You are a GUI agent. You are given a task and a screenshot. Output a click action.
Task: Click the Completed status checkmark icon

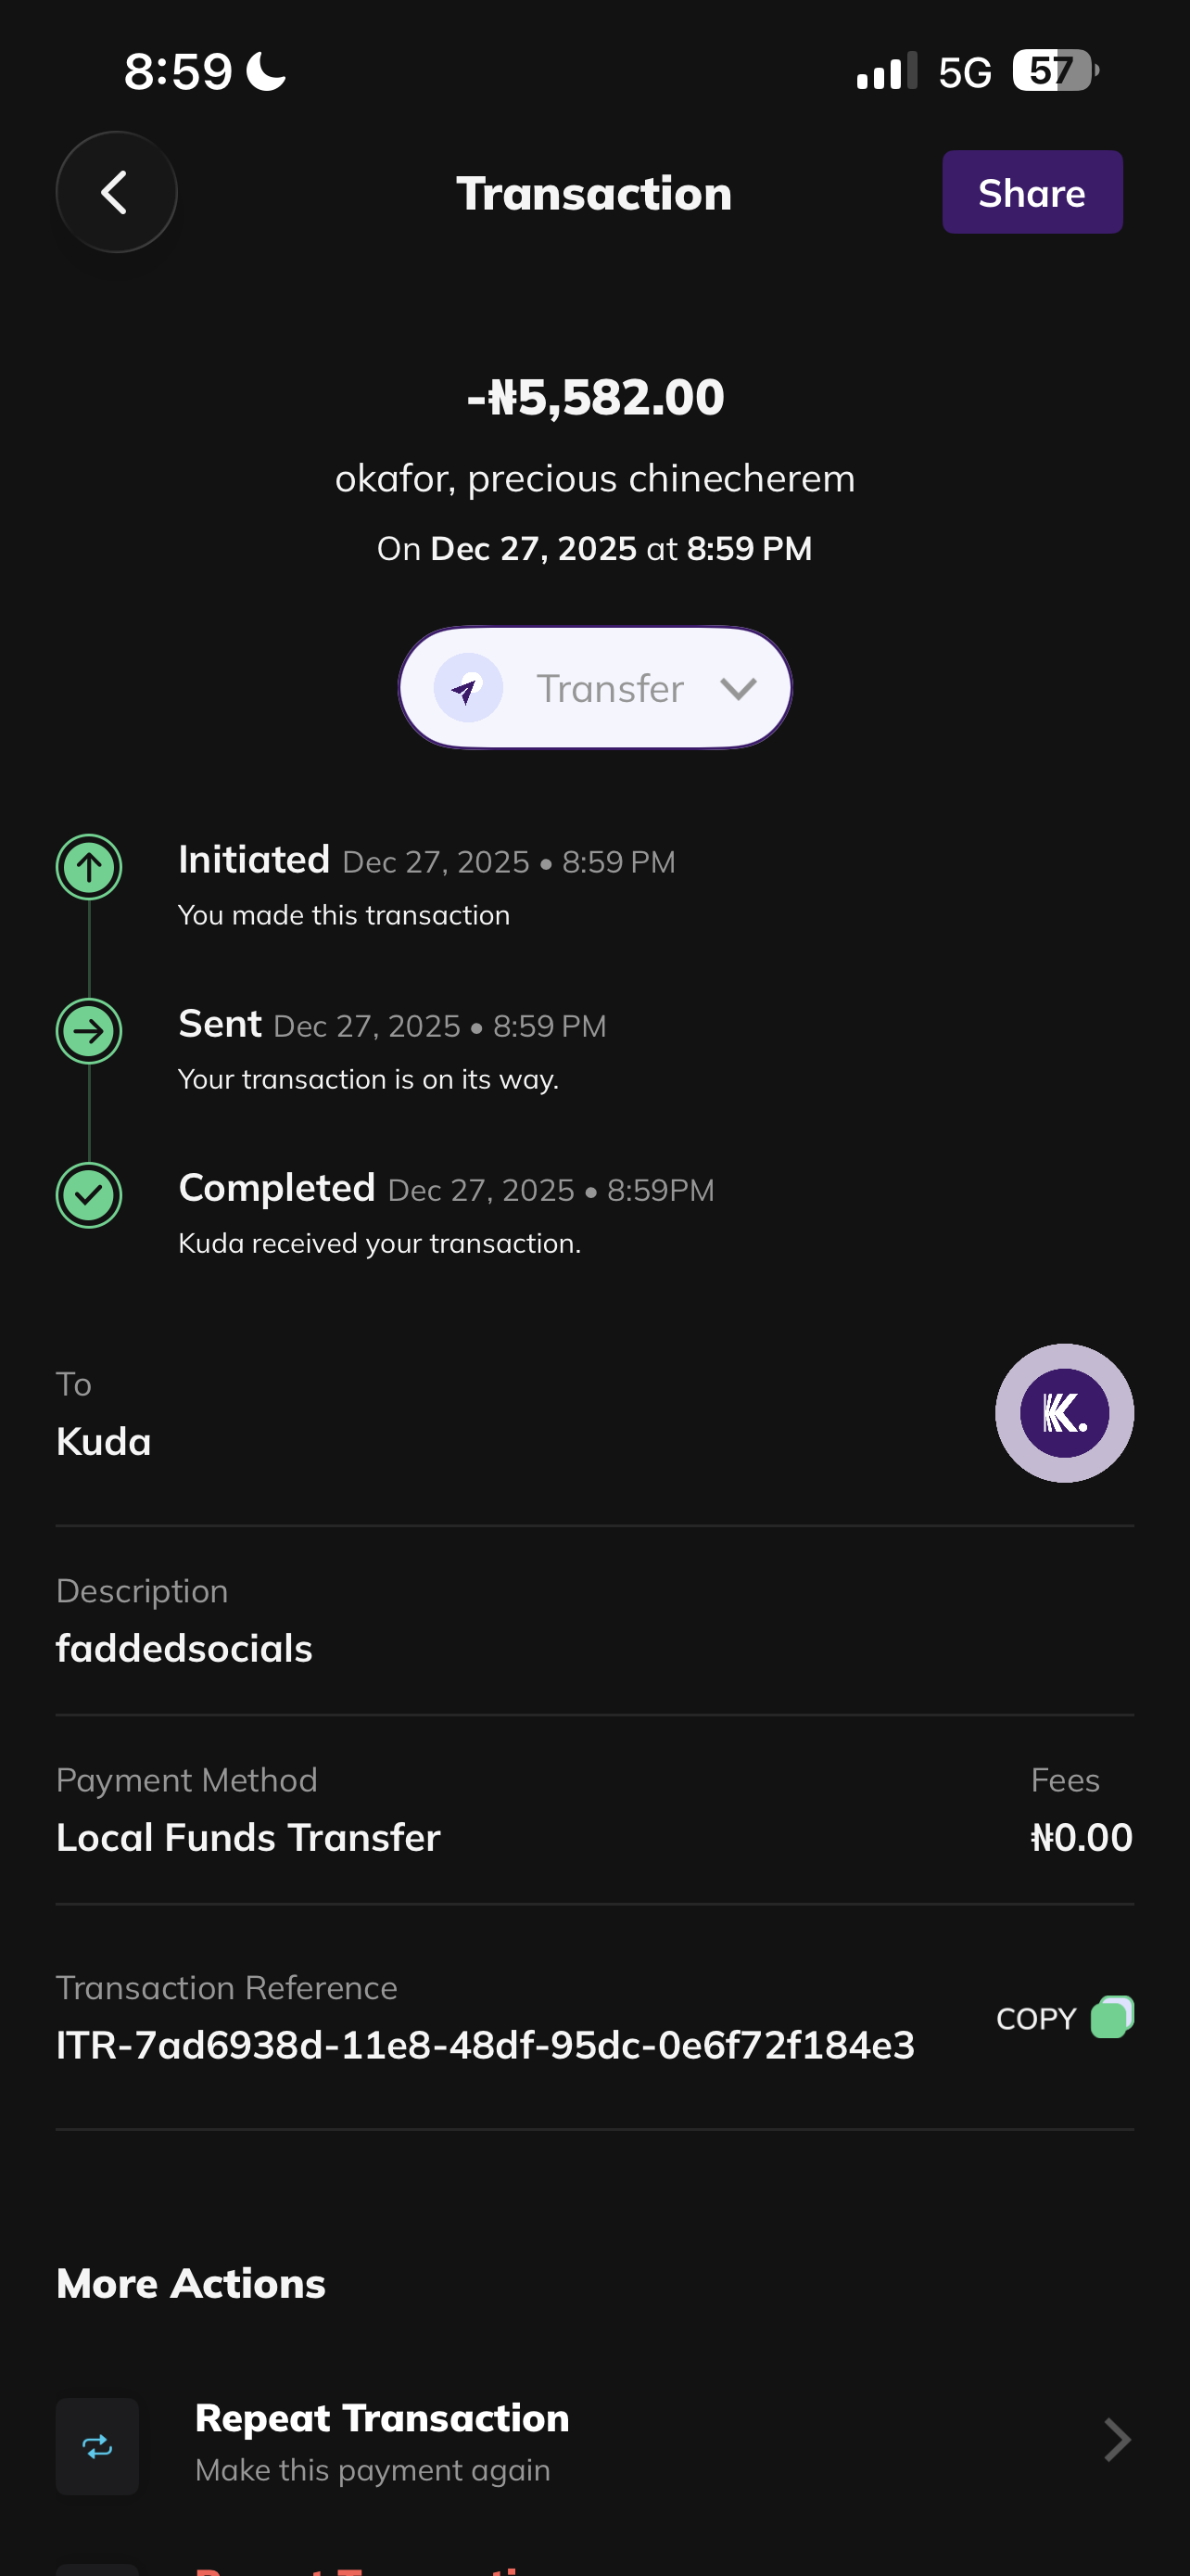(x=89, y=1195)
